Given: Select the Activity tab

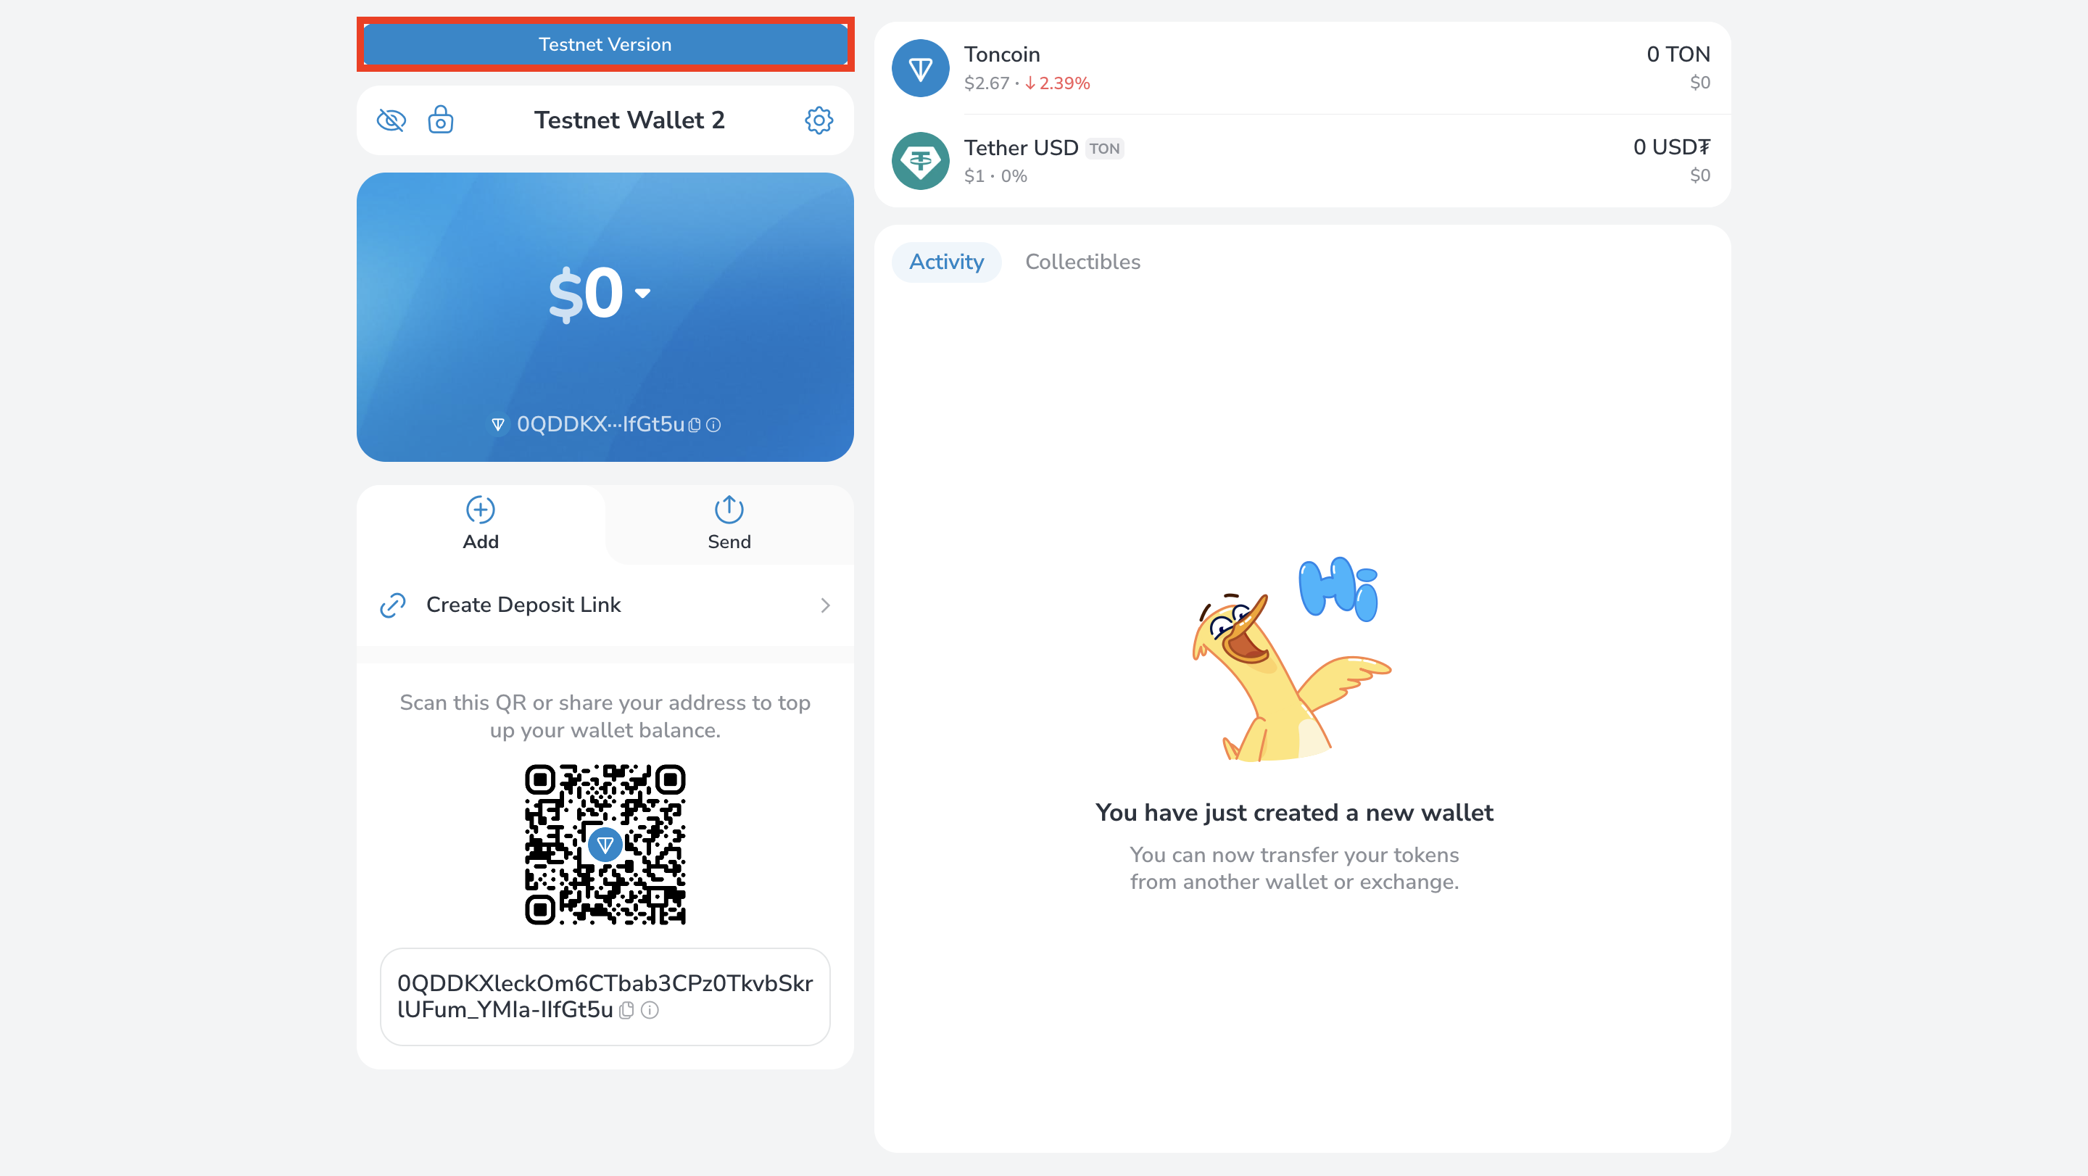Looking at the screenshot, I should point(946,262).
